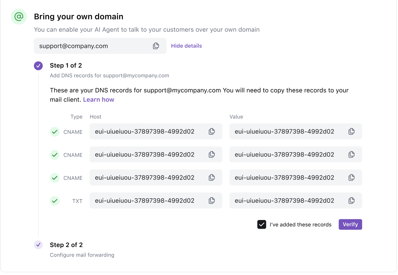Copy value field of first CNAME record
The width and height of the screenshot is (398, 275).
coord(351,131)
